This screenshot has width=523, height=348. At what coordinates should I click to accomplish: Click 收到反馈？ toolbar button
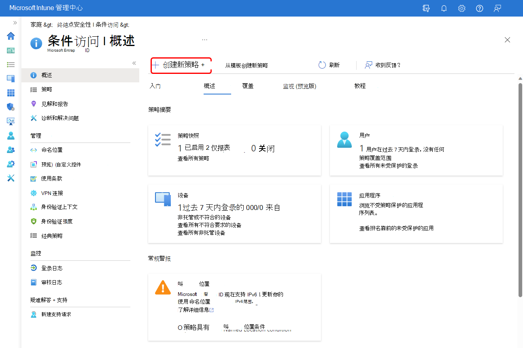pyautogui.click(x=383, y=65)
